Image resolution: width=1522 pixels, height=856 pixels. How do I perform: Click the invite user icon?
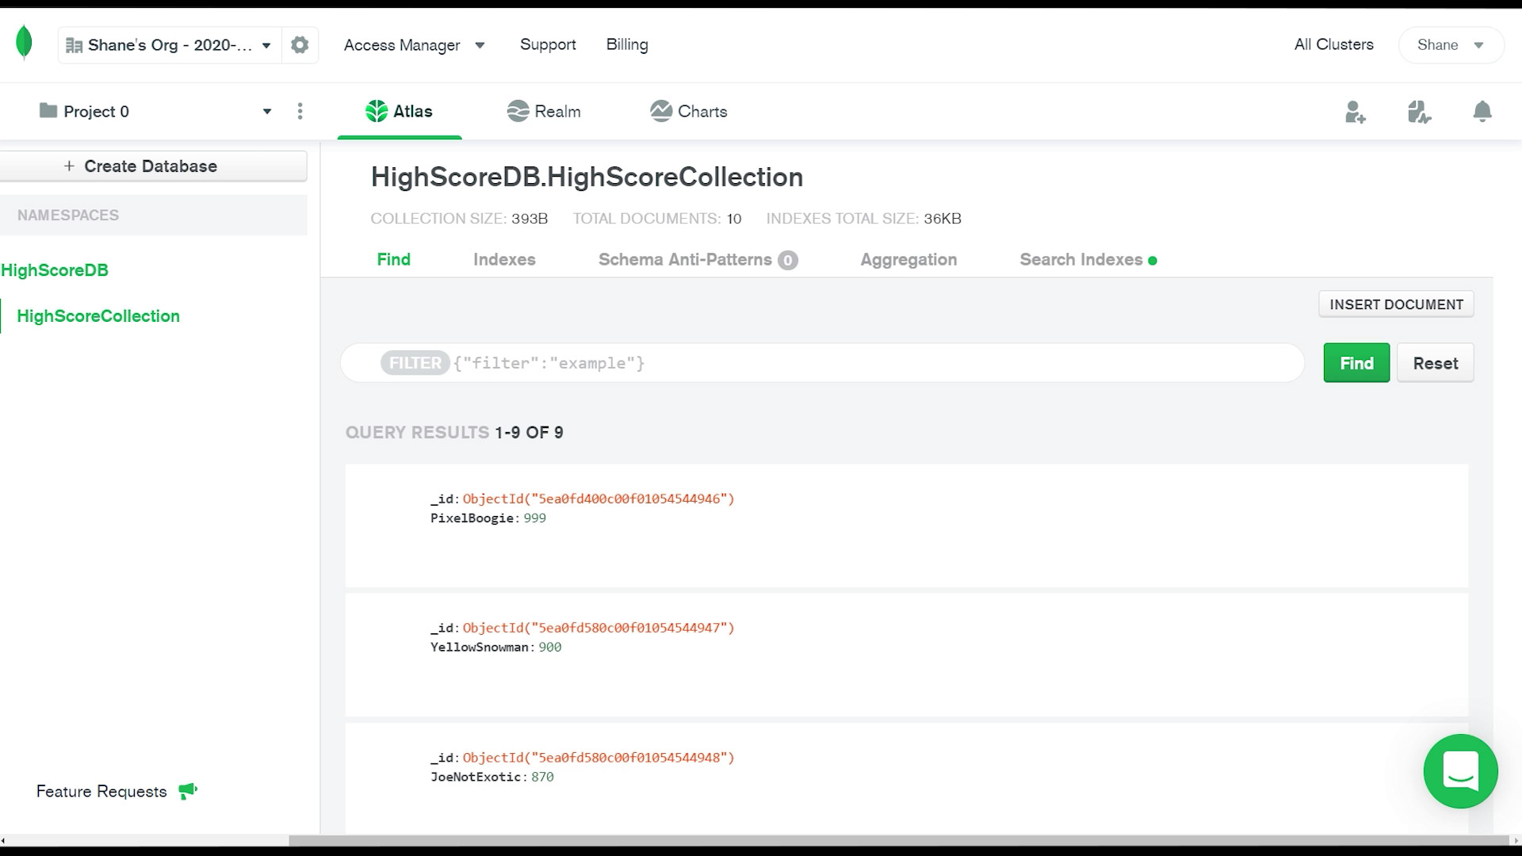point(1355,112)
